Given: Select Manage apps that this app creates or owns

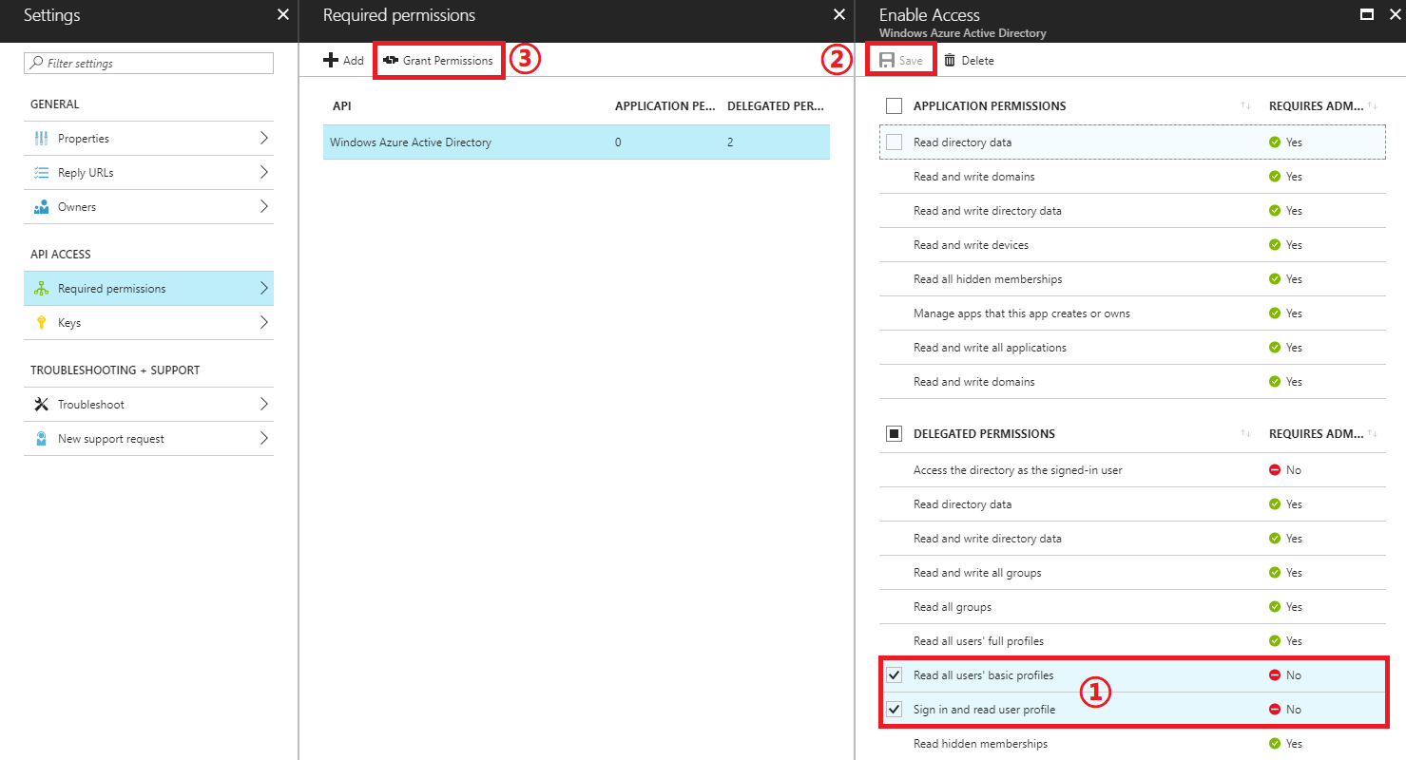Looking at the screenshot, I should 1132,313.
